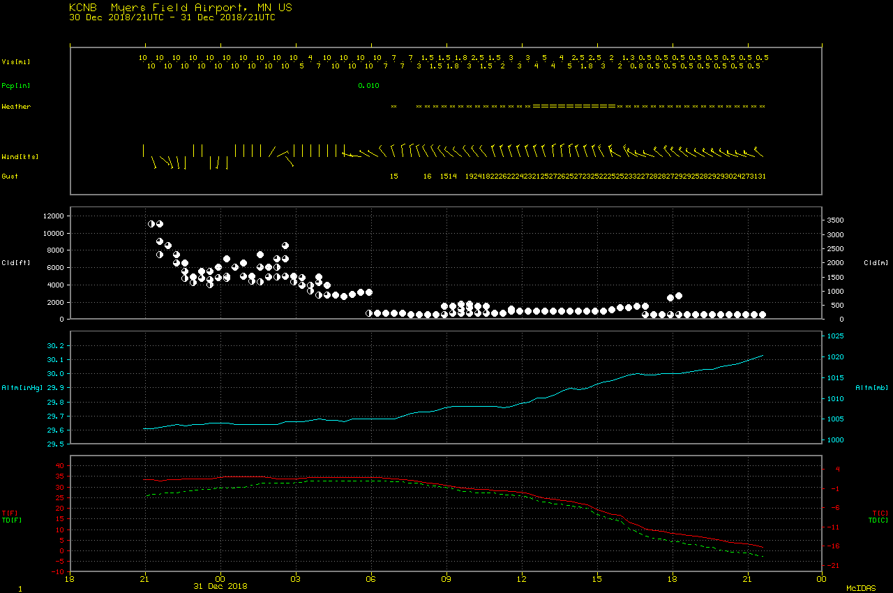Click the 25 Fahrenheit tick
Screen dimensions: 893x593
[60, 498]
